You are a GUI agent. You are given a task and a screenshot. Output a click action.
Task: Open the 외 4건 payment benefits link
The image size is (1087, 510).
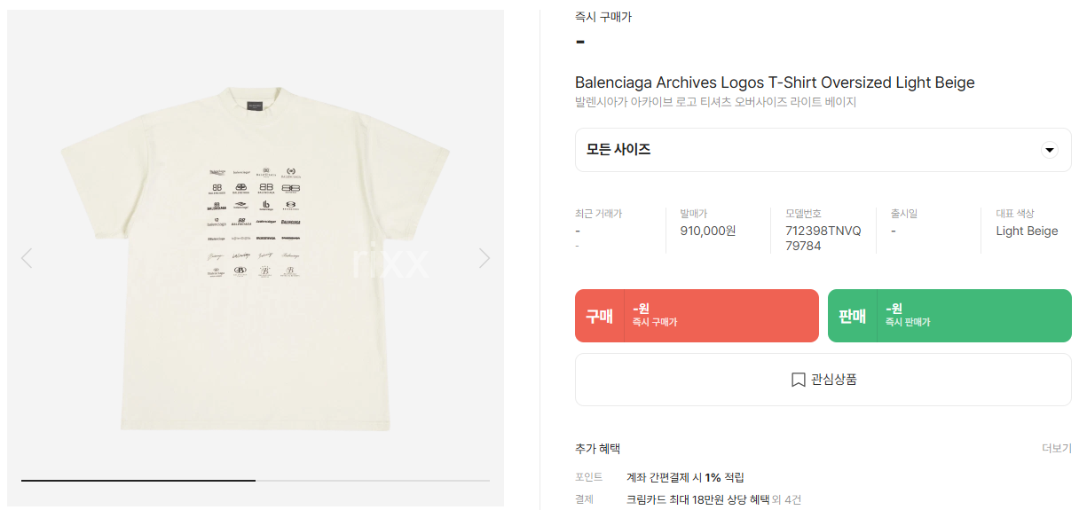pos(786,500)
